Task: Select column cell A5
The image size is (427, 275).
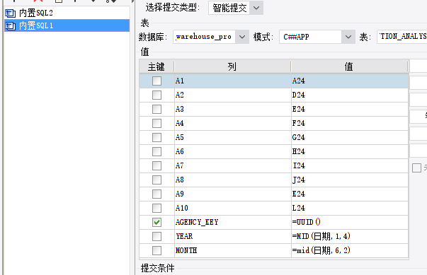Action: [232, 137]
